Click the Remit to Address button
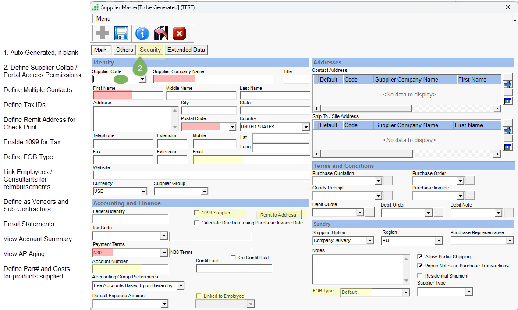Viewport: 518px width, 310px height. click(278, 215)
